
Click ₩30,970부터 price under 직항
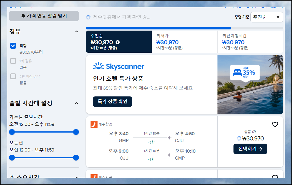click(x=31, y=52)
